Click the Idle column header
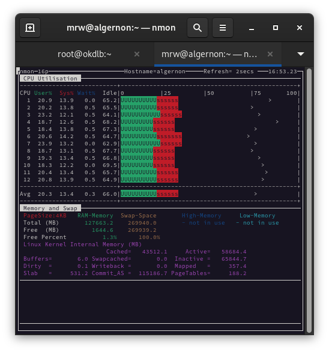 (x=110, y=93)
